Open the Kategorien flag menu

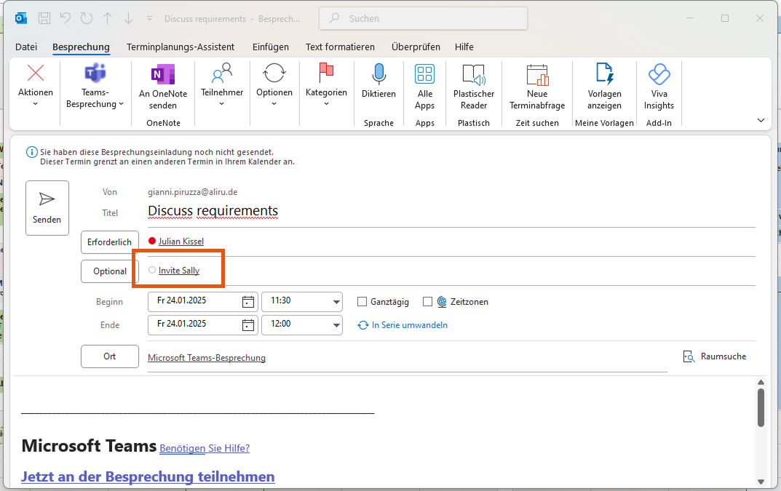pos(326,84)
